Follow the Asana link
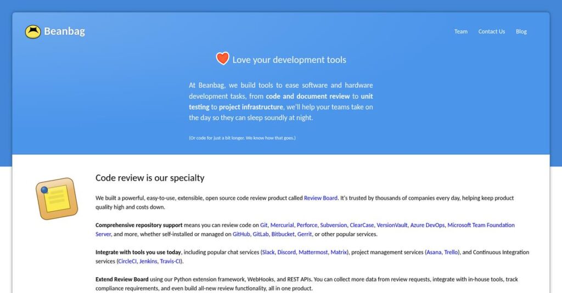Image resolution: width=562 pixels, height=293 pixels. click(x=434, y=252)
